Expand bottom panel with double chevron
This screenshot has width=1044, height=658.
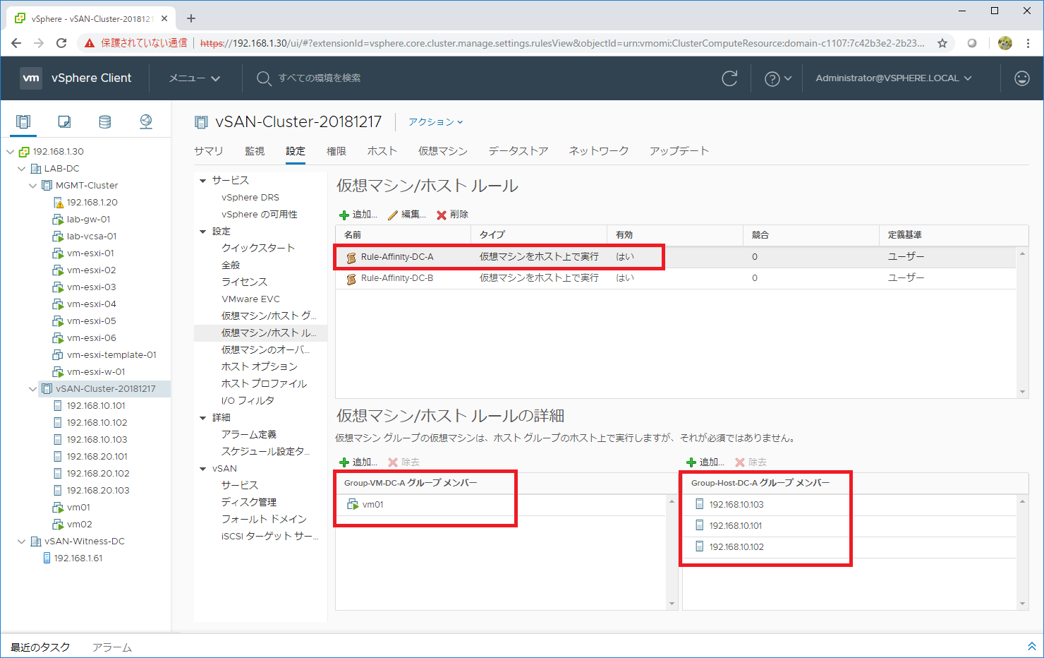[1031, 647]
